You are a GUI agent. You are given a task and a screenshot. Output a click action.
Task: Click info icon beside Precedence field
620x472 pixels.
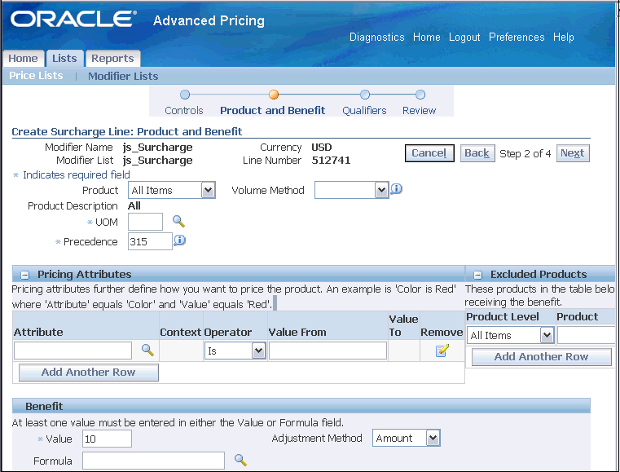point(179,240)
